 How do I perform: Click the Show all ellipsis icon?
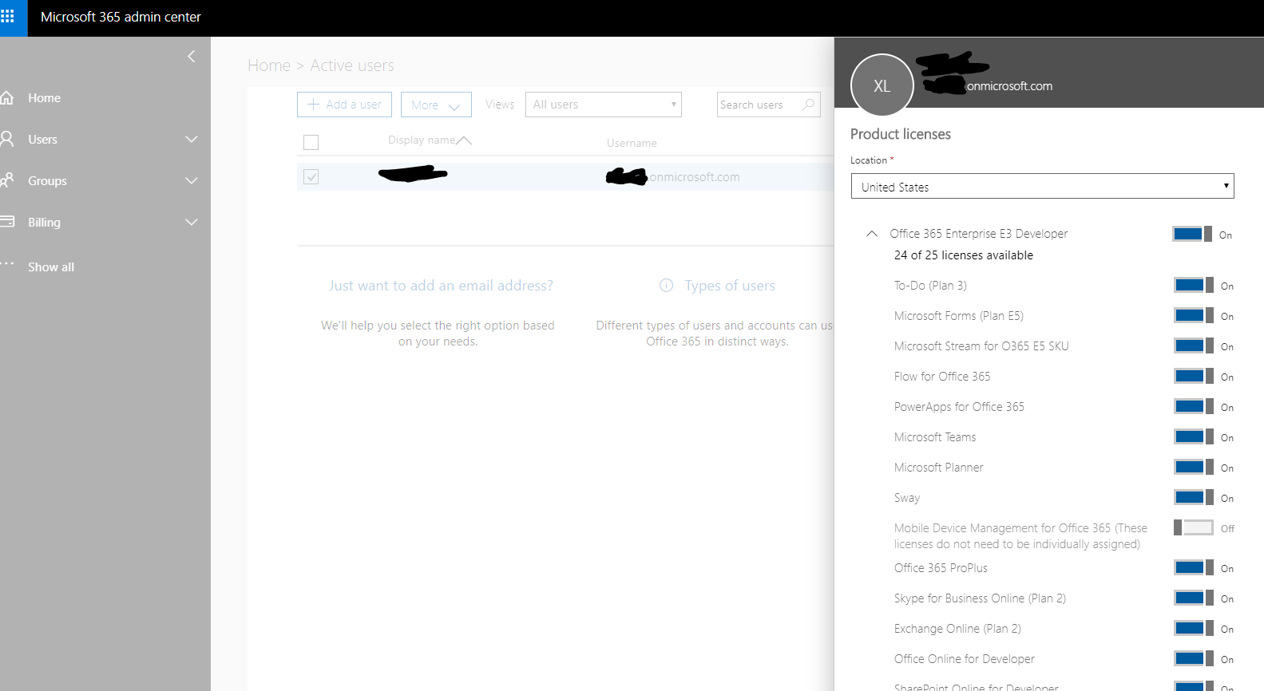pos(7,264)
